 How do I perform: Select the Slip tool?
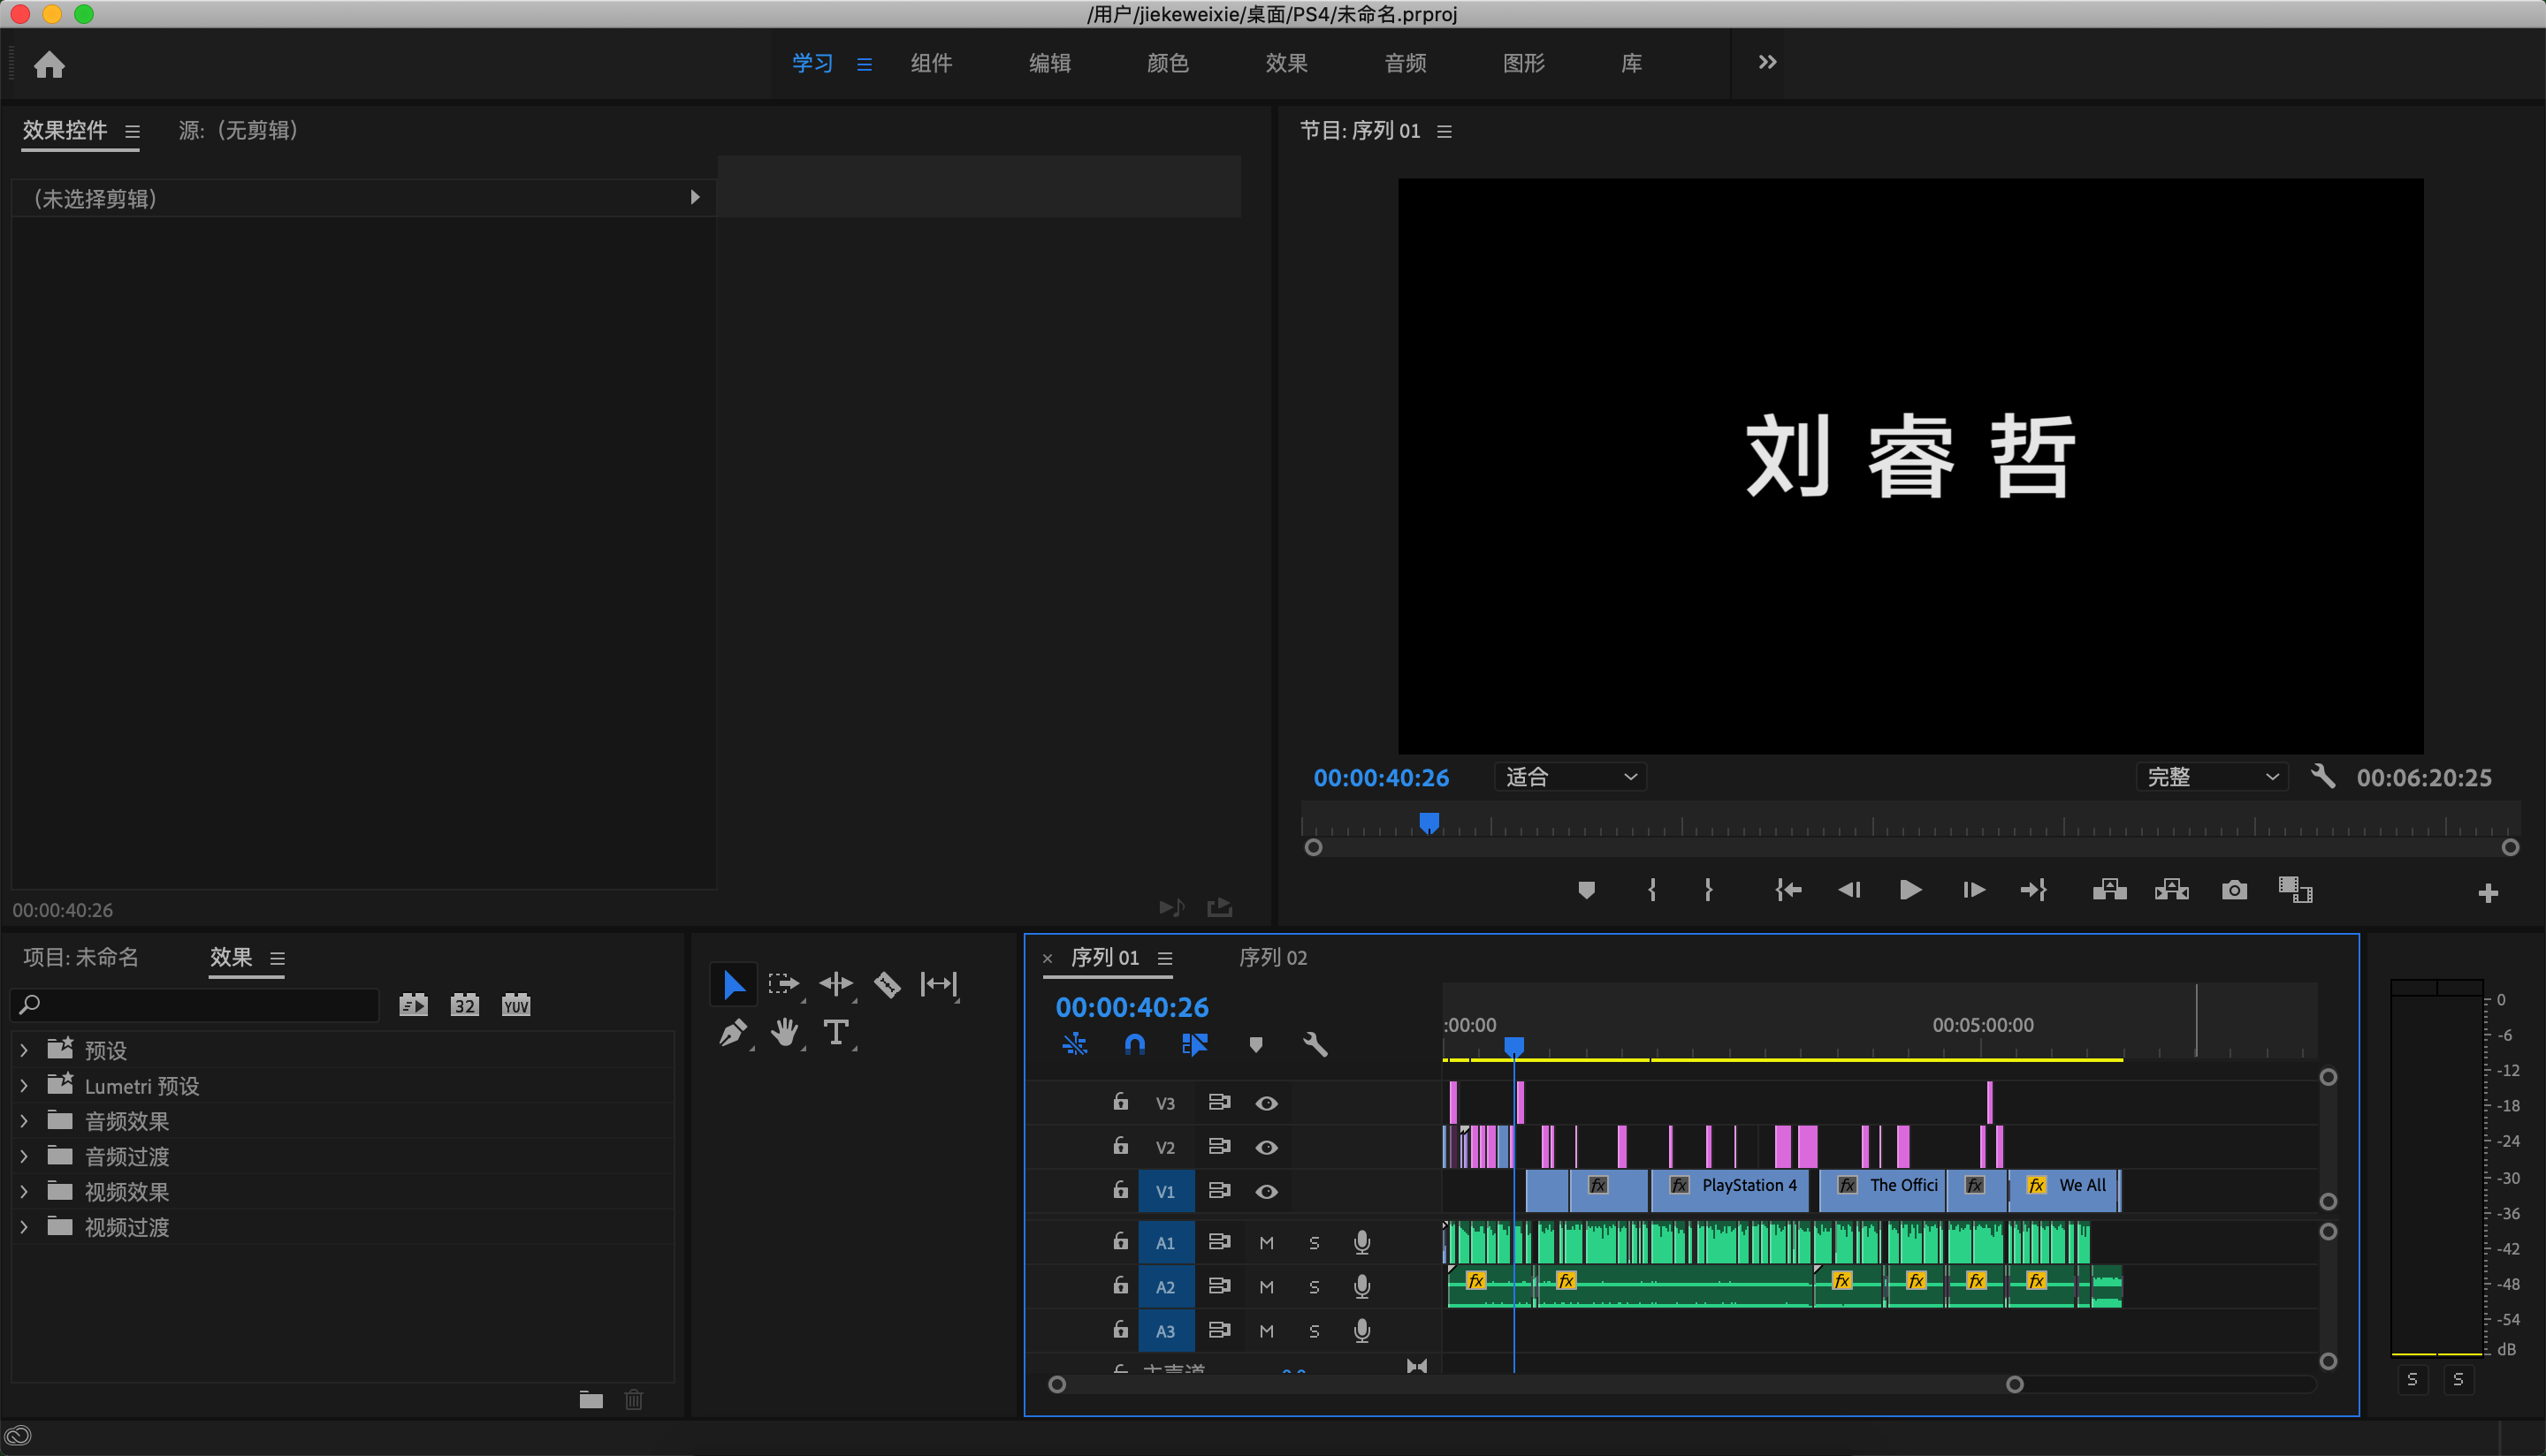[x=938, y=985]
